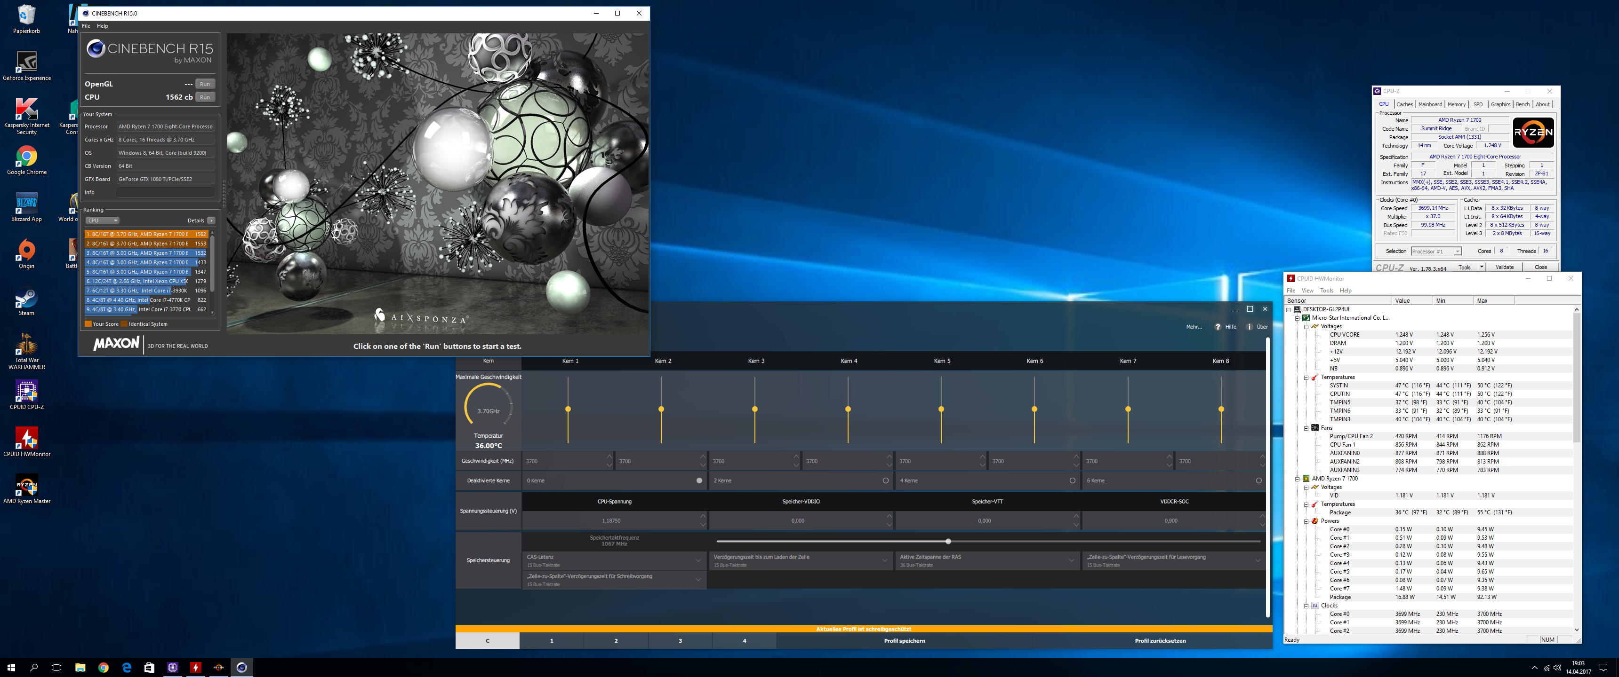
Task: Increase VDDCR-SOC voltage with up arrow
Action: pos(1262,516)
